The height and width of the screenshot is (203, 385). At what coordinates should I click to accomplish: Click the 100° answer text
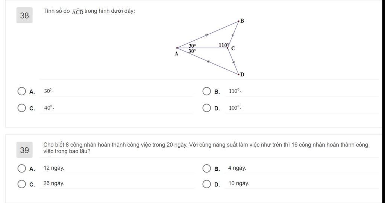235,108
